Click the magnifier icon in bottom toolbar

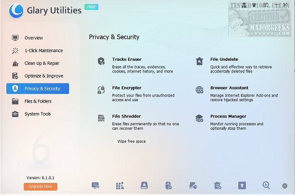(266, 185)
